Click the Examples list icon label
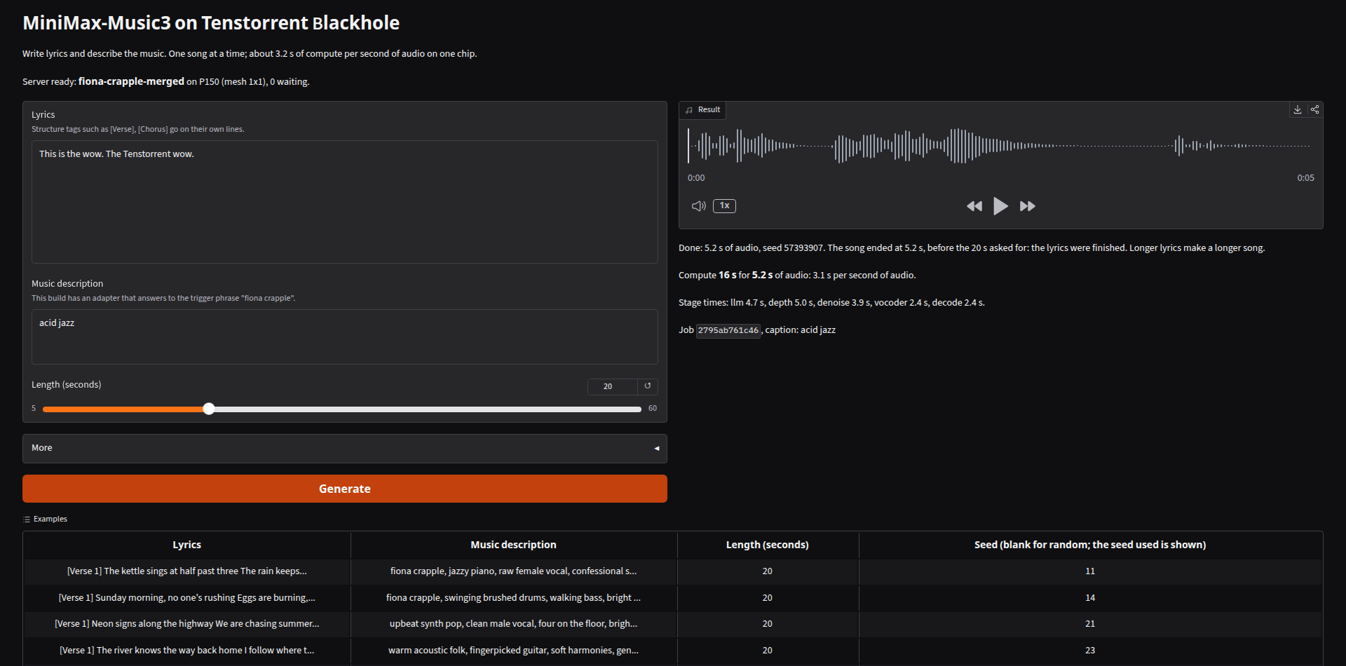This screenshot has height=666, width=1346. [x=46, y=519]
